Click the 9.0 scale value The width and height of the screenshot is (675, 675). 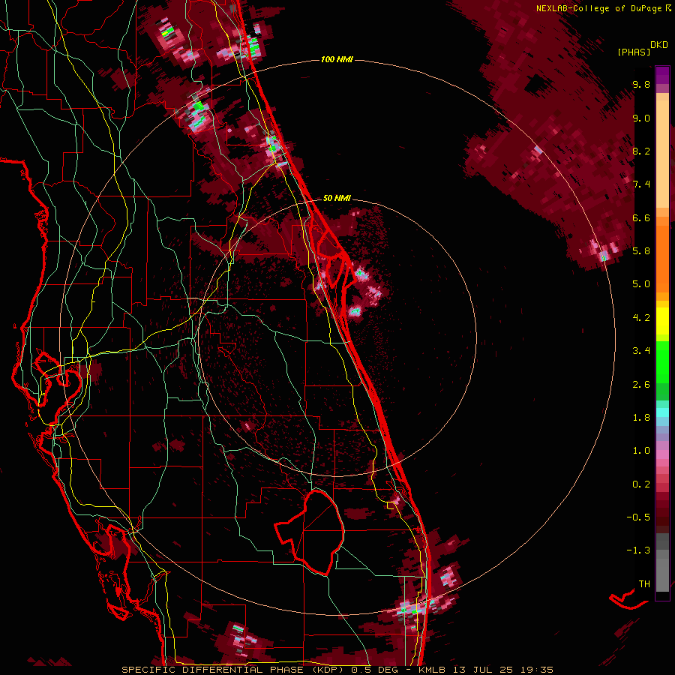click(641, 118)
